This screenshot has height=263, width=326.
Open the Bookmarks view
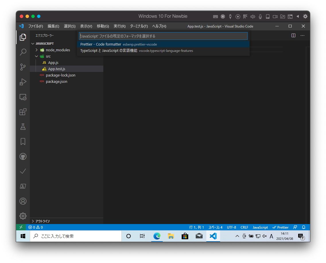point(23,142)
